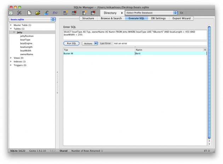Viewport: 223px width, 164px height.
Task: Click the vertical blue scrollbar thumb
Action: click(x=209, y=82)
